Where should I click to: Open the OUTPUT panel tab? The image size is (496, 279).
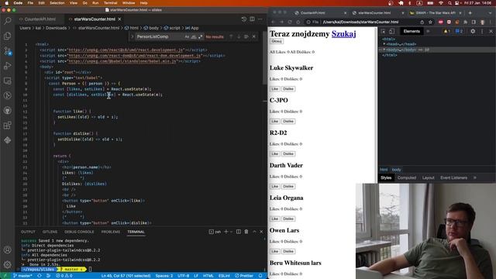pos(28,232)
